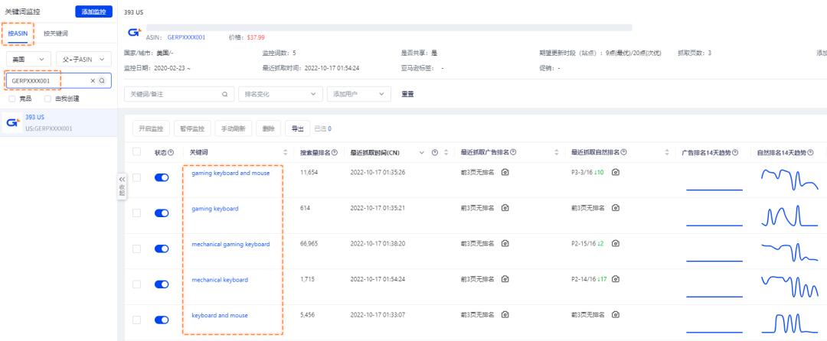Open the keyboard and mouse keyword link
The height and width of the screenshot is (341, 827).
[x=220, y=315]
